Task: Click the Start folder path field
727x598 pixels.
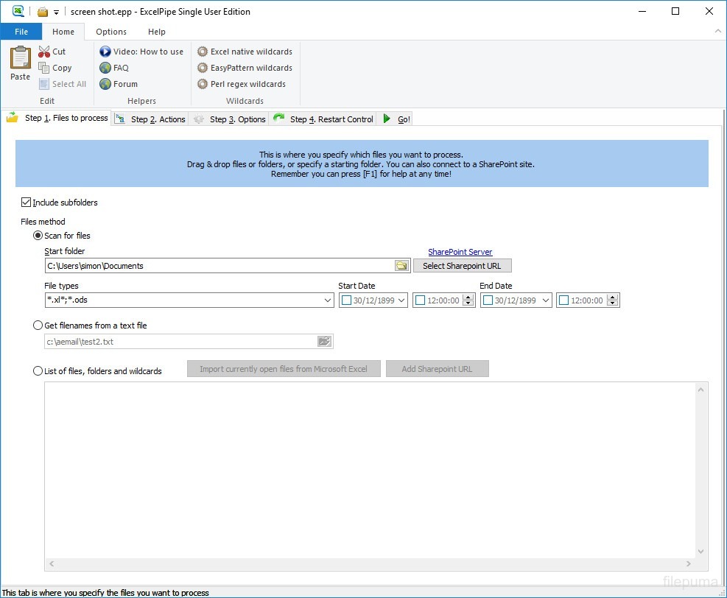Action: [x=219, y=266]
